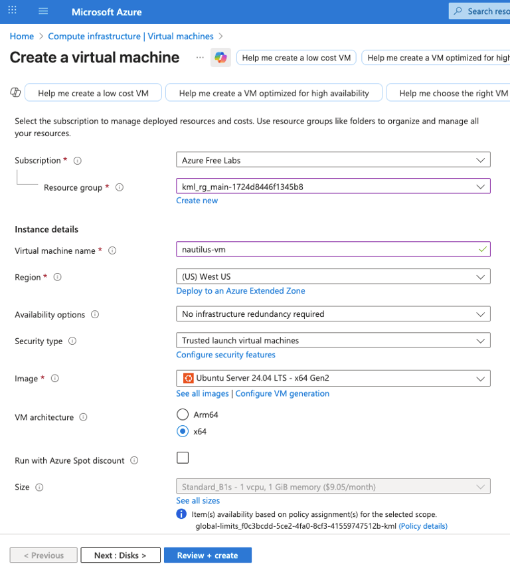The image size is (510, 568).
Task: Go to Home in the breadcrumb
Action: [22, 37]
